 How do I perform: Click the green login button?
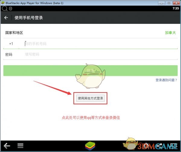[90, 70]
